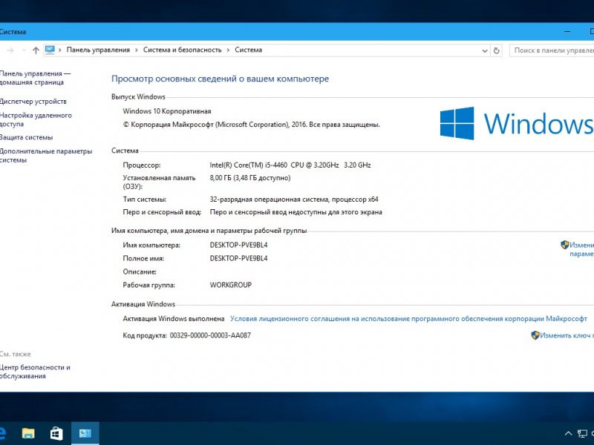The width and height of the screenshot is (594, 445).
Task: Select the Система breadcrumb segment
Action: pyautogui.click(x=248, y=50)
